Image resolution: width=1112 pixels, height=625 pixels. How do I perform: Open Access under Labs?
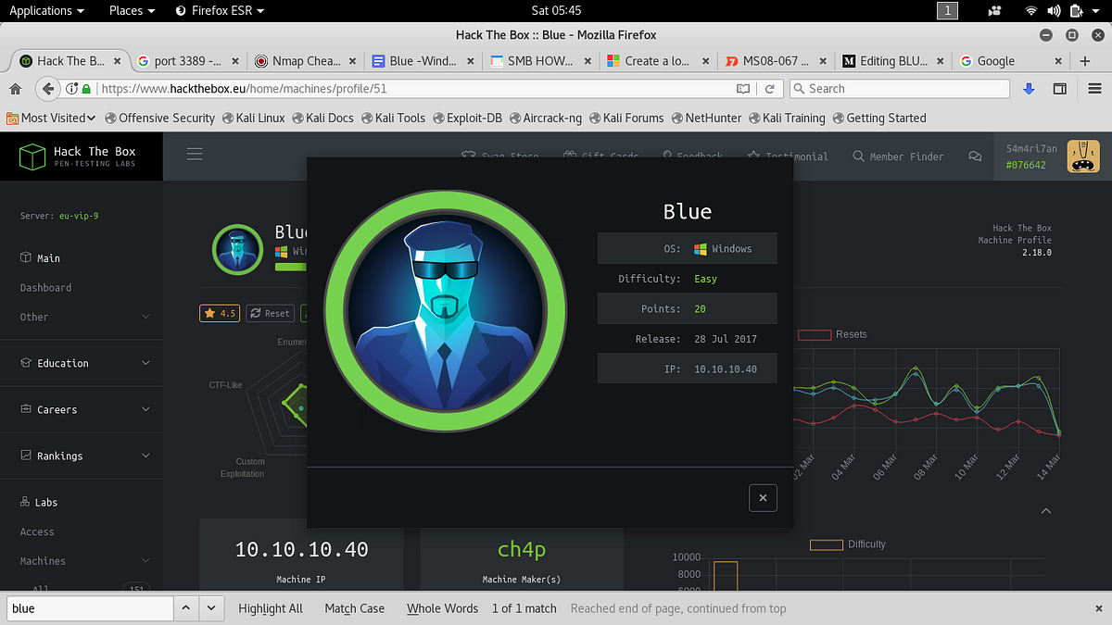point(37,531)
